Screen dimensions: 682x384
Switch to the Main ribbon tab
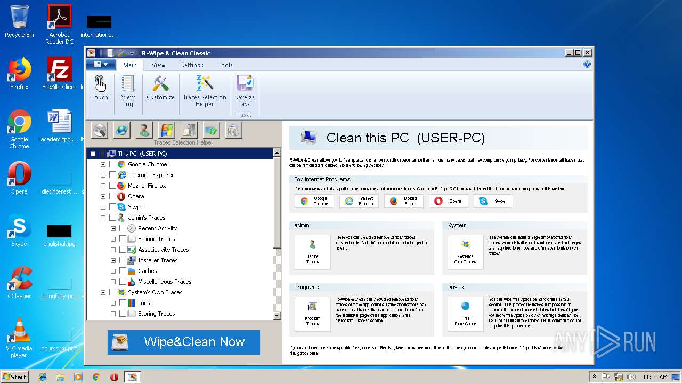pyautogui.click(x=129, y=65)
